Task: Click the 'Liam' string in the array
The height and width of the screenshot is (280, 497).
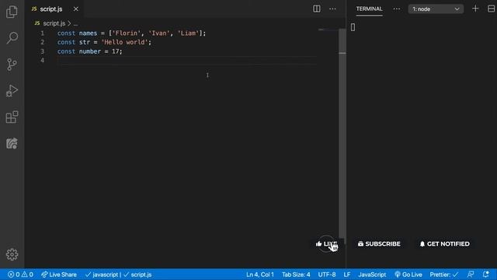Action: [188, 33]
